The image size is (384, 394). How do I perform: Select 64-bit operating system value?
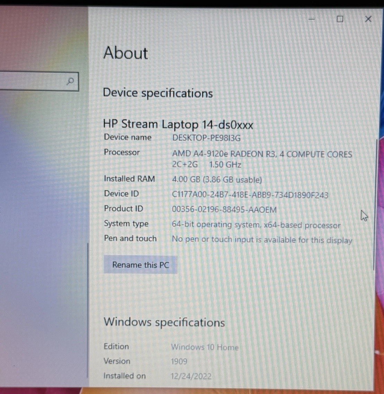pos(256,225)
